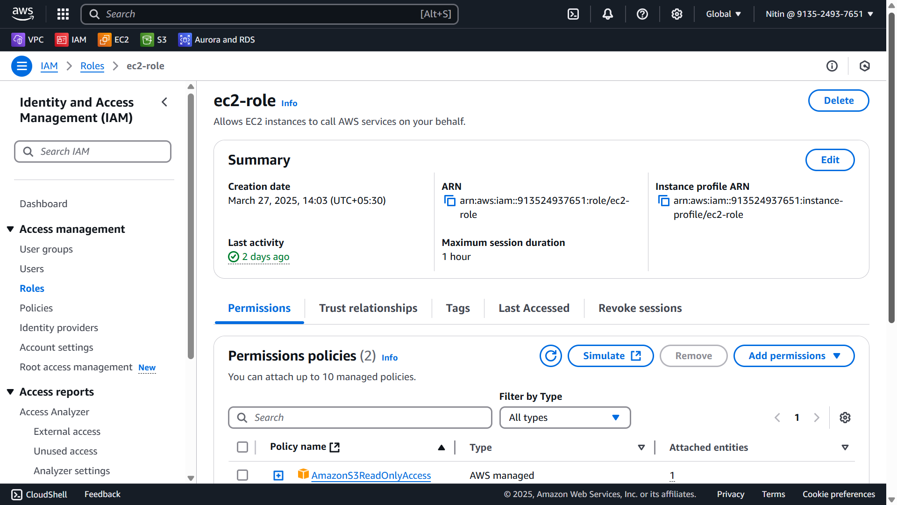Open the Filter by Type dropdown

(x=565, y=418)
